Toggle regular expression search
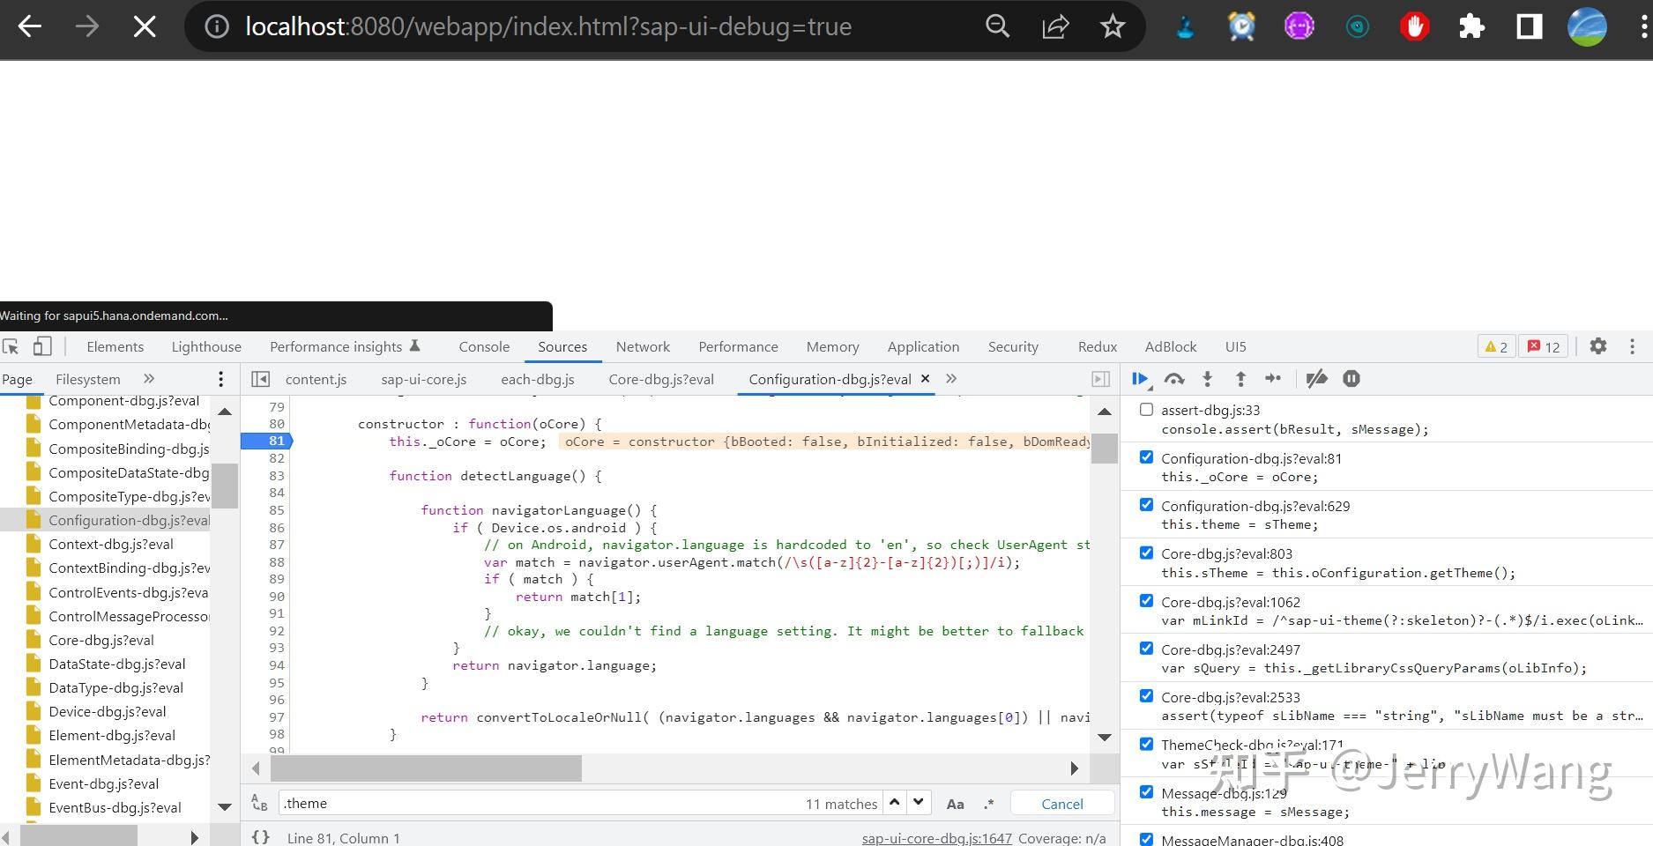1653x846 pixels. pos(989,804)
